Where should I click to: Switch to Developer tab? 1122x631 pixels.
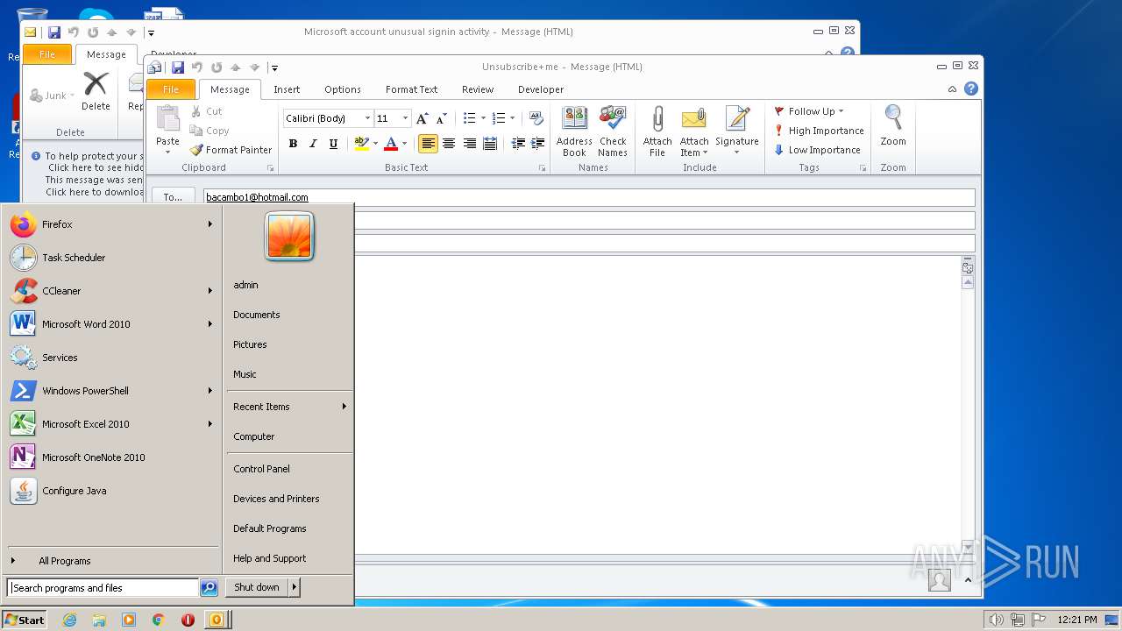[x=541, y=89]
